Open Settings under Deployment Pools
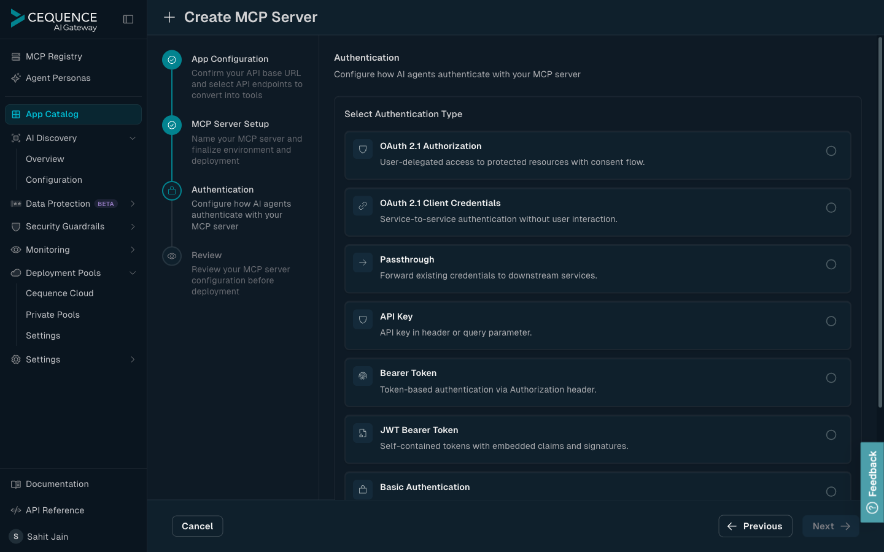This screenshot has width=884, height=552. click(43, 335)
